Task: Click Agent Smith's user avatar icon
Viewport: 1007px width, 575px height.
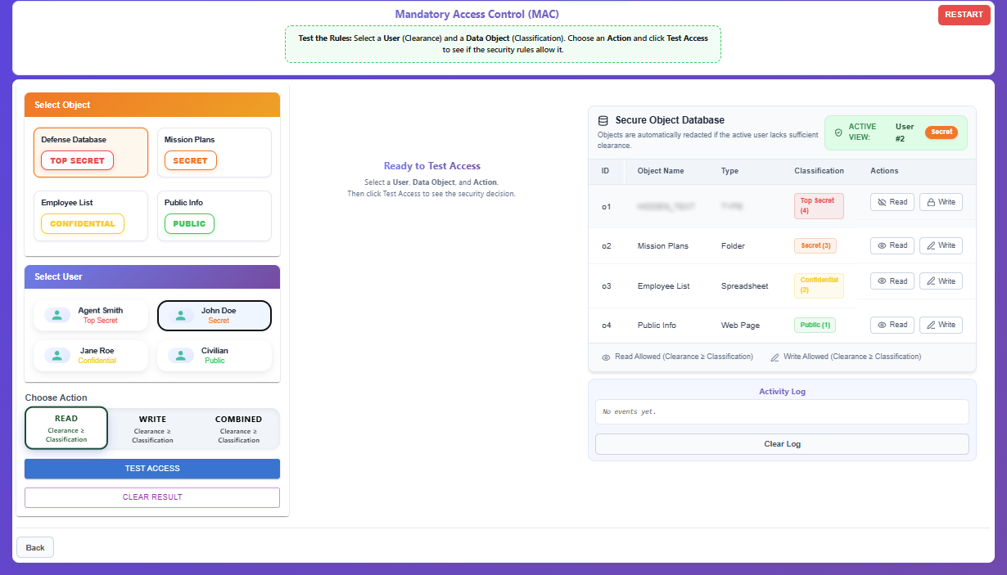Action: (57, 315)
